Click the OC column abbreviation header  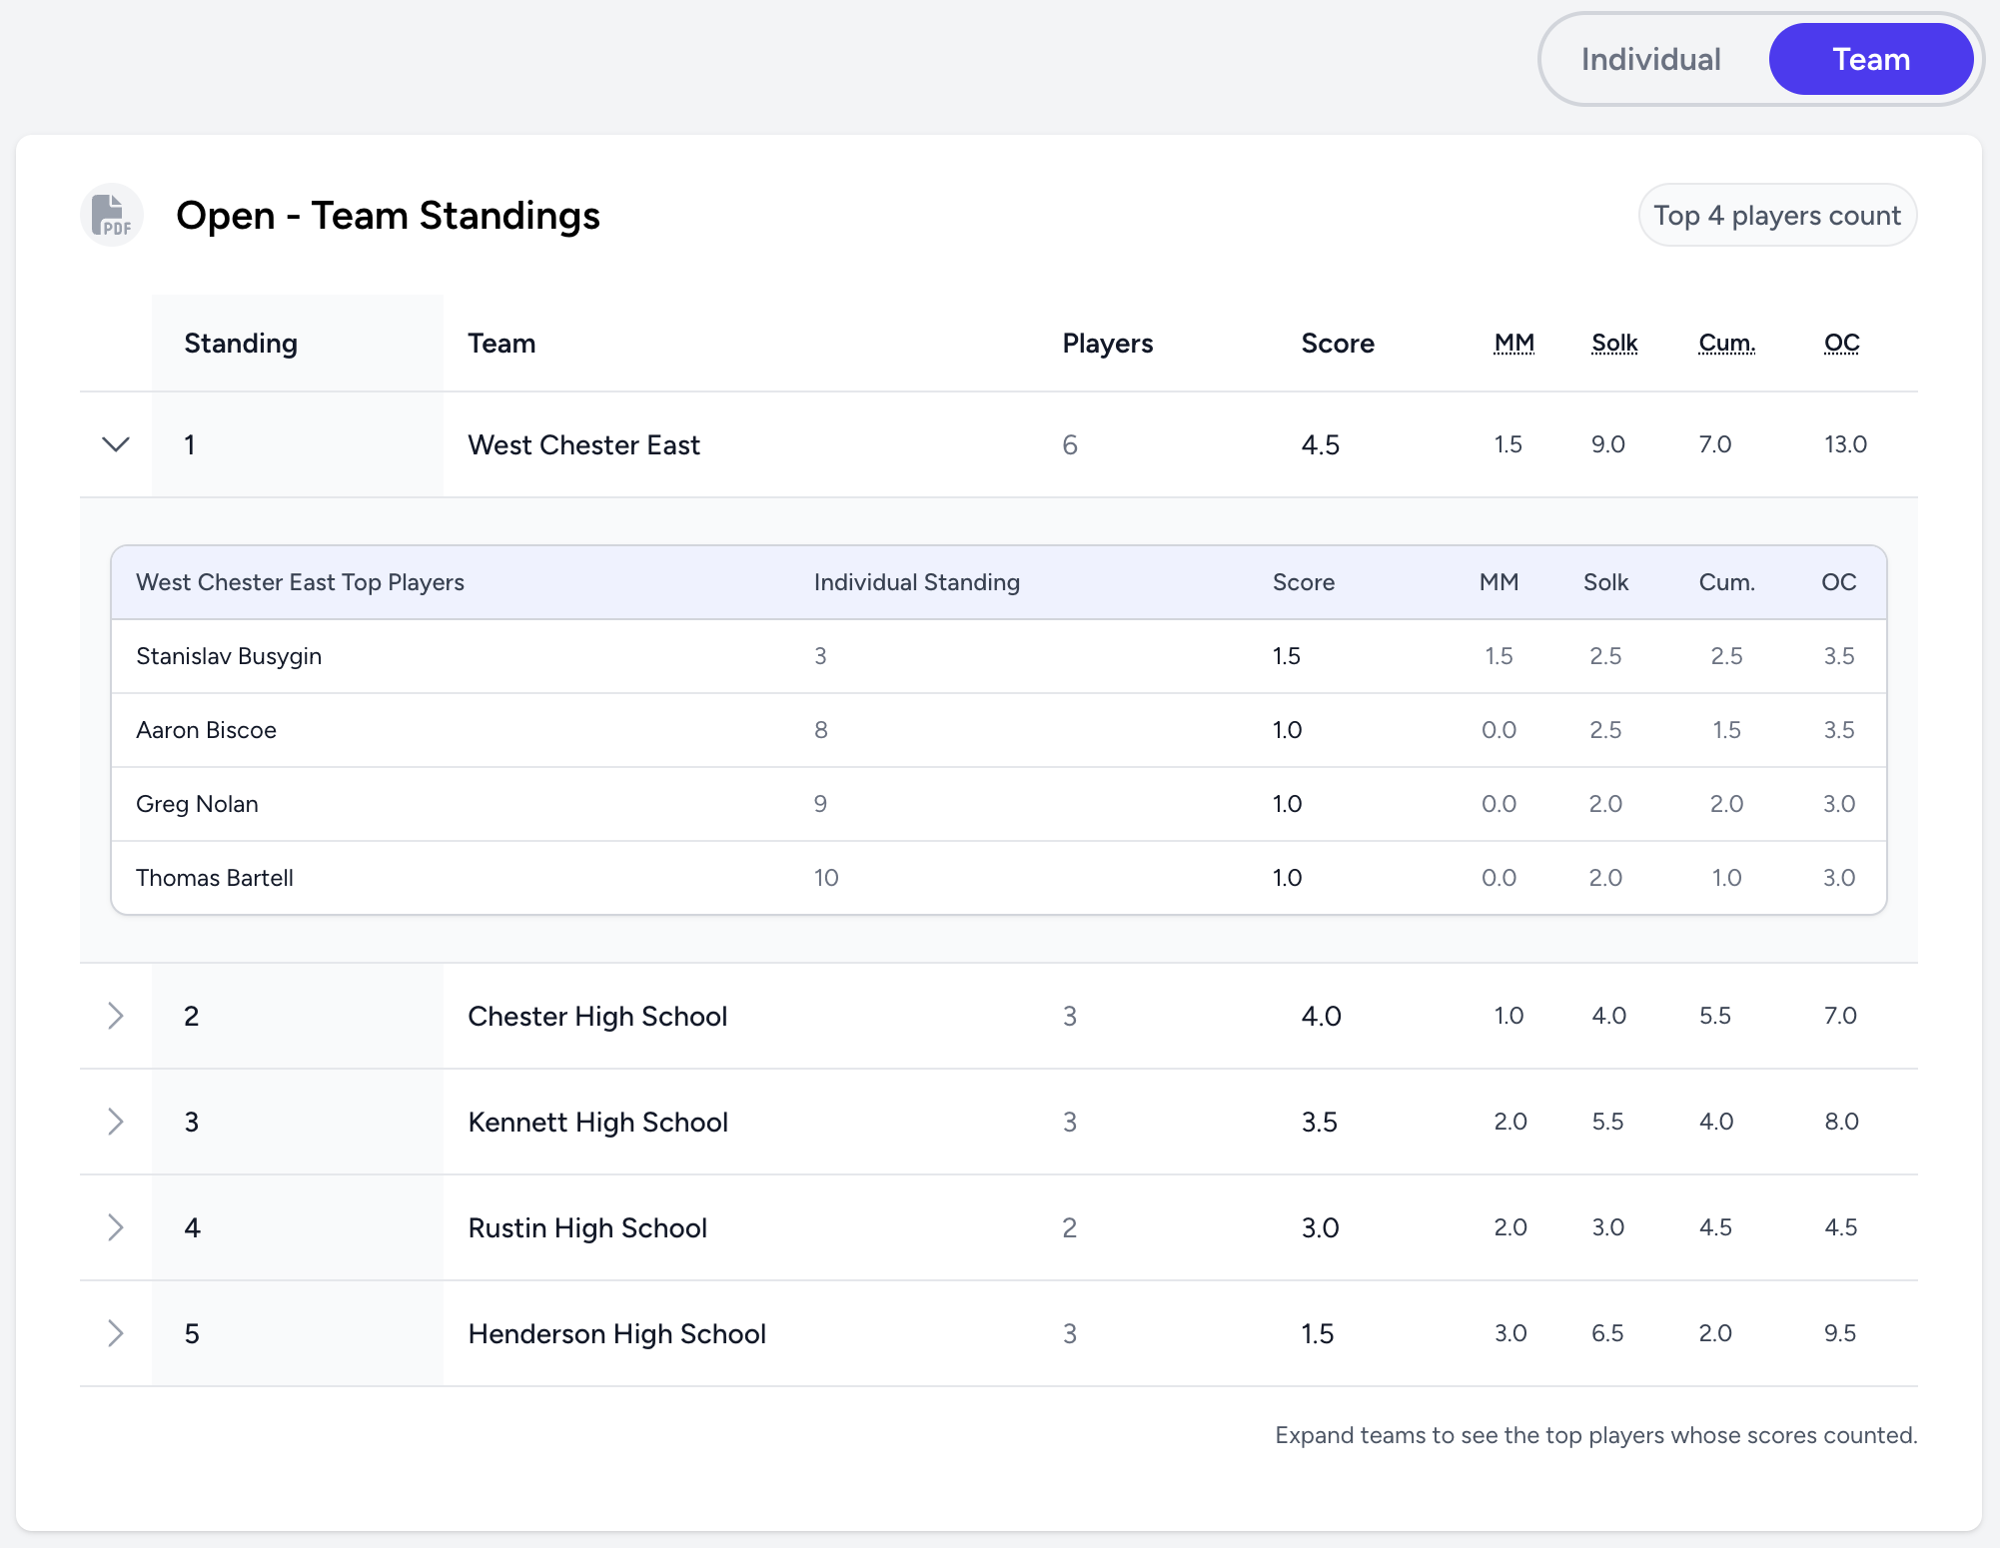[1841, 344]
